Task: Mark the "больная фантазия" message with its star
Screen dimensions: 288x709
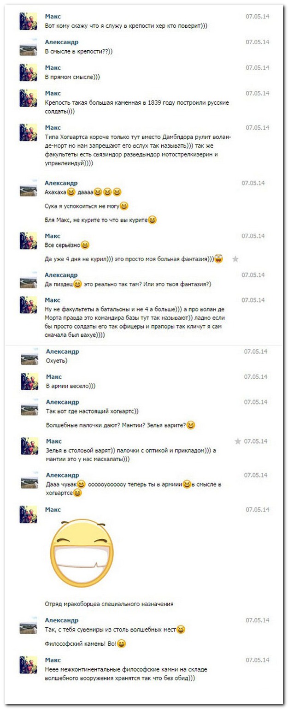Action: tap(235, 259)
